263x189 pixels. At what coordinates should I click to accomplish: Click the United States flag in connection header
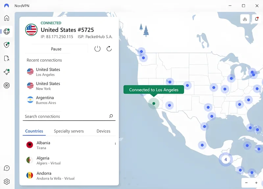[x=31, y=30]
